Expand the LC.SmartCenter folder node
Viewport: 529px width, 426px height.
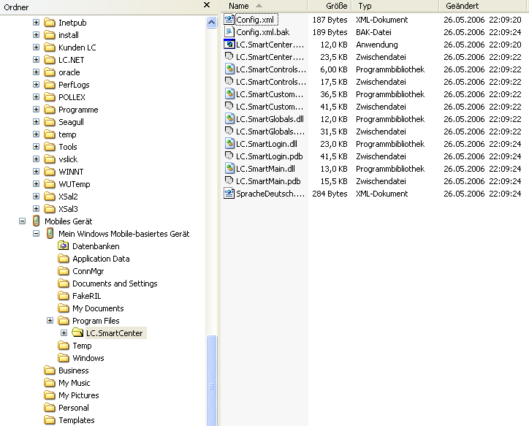64,333
